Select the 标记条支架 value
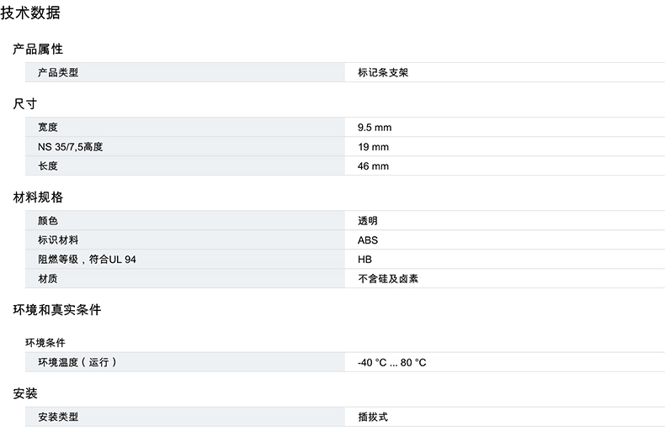 (x=383, y=73)
